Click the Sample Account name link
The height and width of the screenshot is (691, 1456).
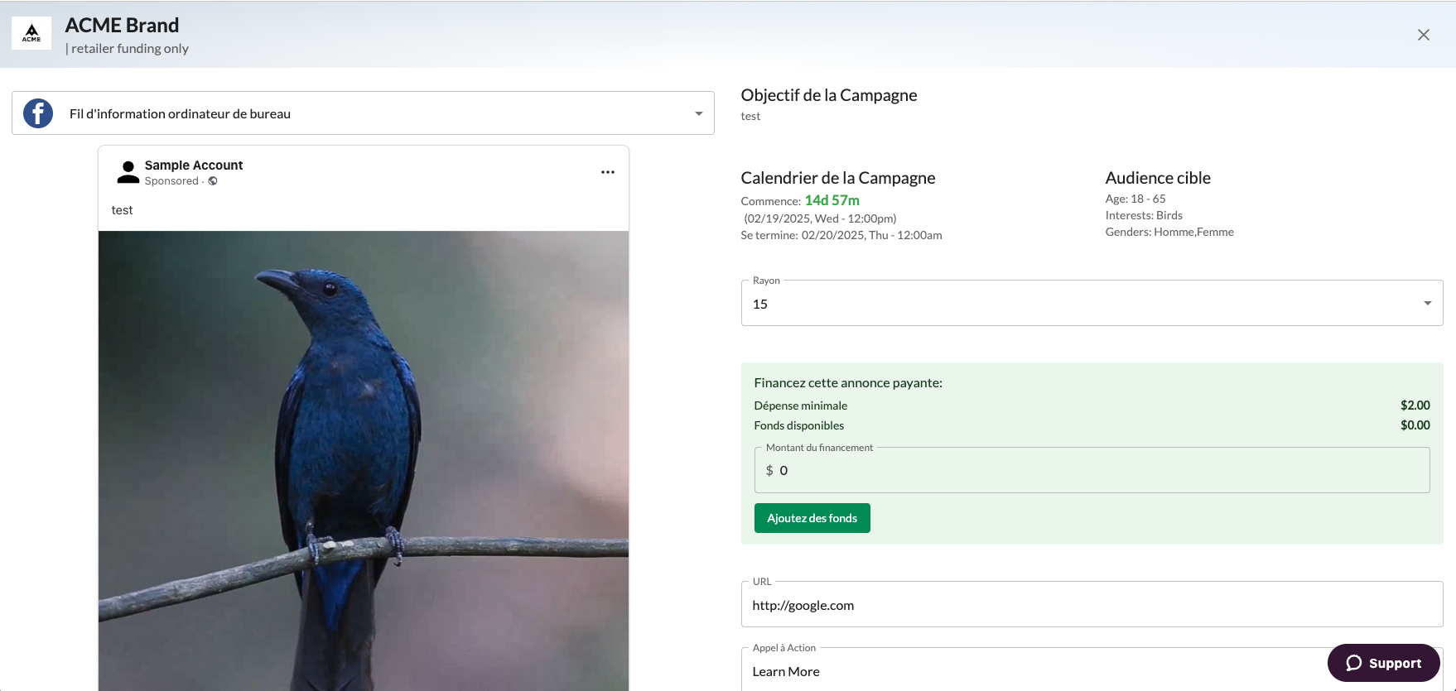[x=194, y=166]
